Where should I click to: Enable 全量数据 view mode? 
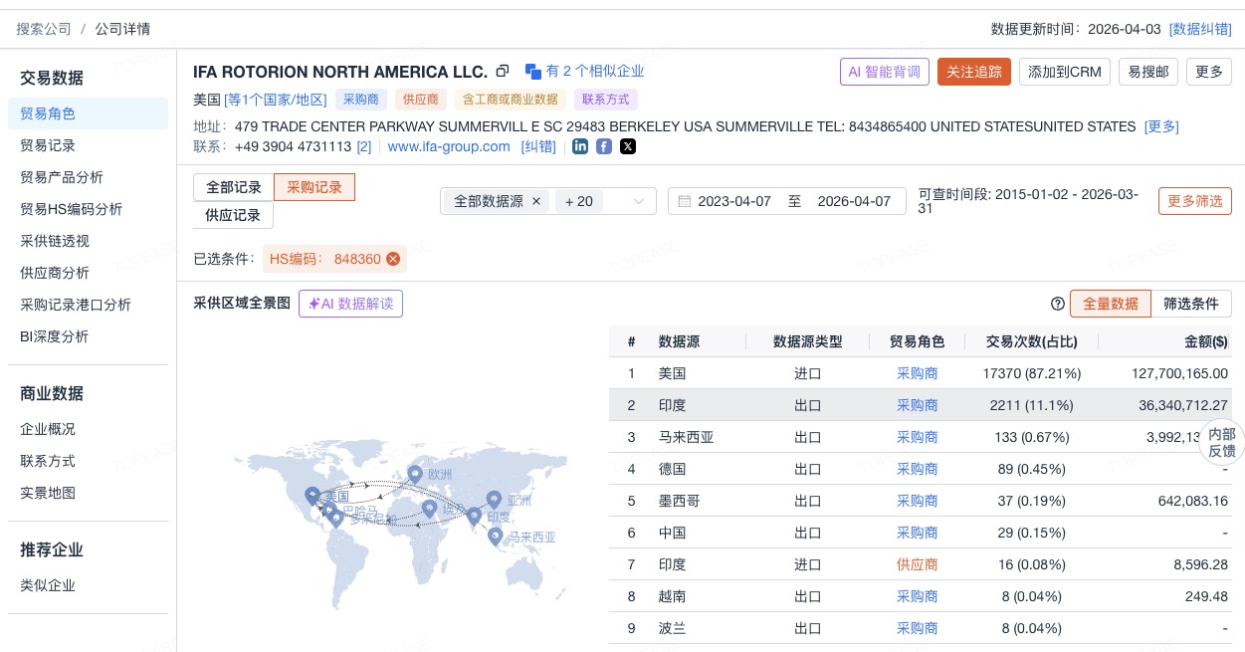pyautogui.click(x=1111, y=304)
